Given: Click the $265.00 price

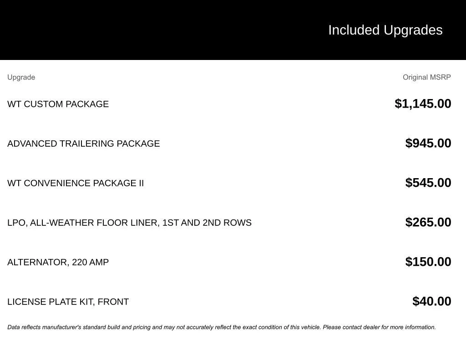Looking at the screenshot, I should click(x=428, y=222).
